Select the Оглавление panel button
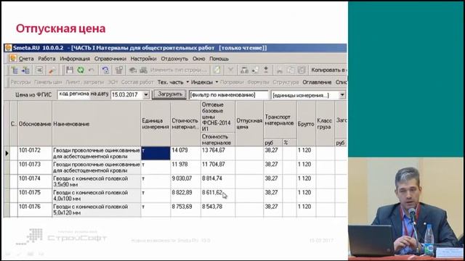The image size is (465, 261). (317, 82)
